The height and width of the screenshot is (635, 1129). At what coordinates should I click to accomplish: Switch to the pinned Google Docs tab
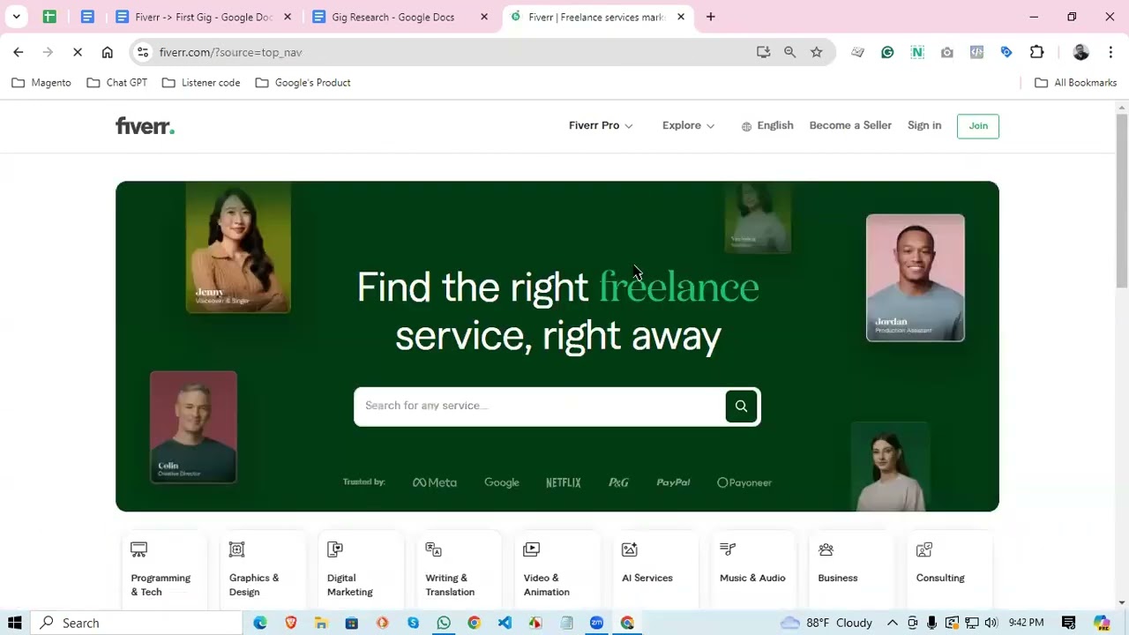click(87, 17)
